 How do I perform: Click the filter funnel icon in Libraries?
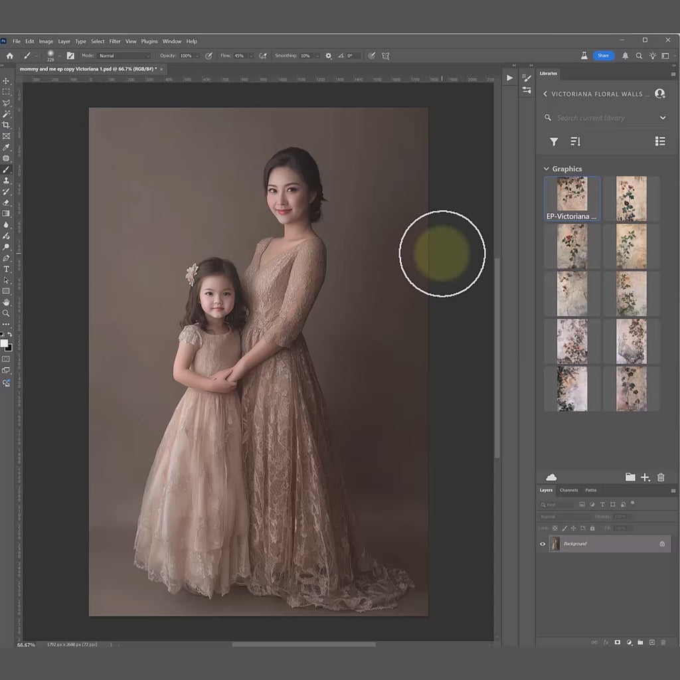pos(554,141)
